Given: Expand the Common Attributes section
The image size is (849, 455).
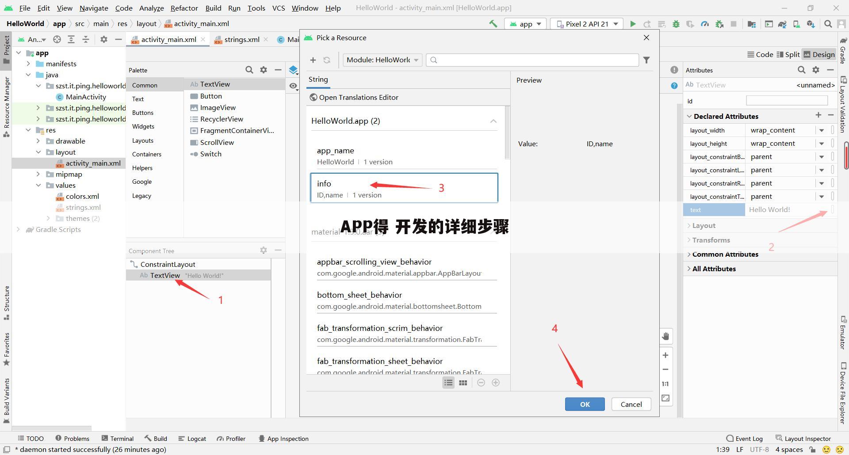Looking at the screenshot, I should tap(689, 254).
